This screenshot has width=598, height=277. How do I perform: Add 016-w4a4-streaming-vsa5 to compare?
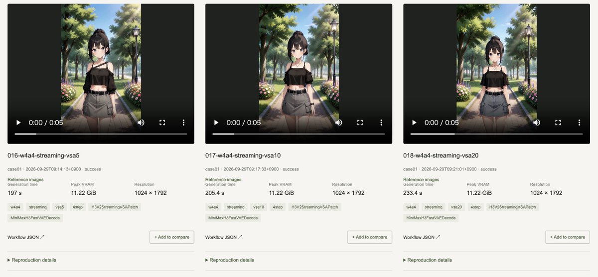tap(172, 237)
